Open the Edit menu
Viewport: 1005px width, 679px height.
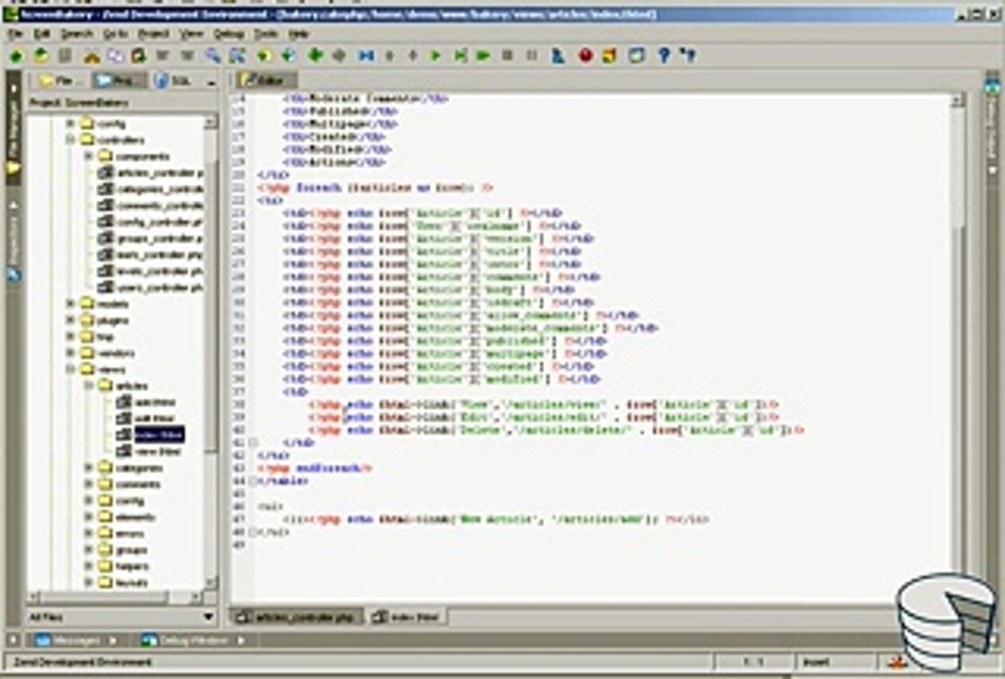(x=42, y=34)
